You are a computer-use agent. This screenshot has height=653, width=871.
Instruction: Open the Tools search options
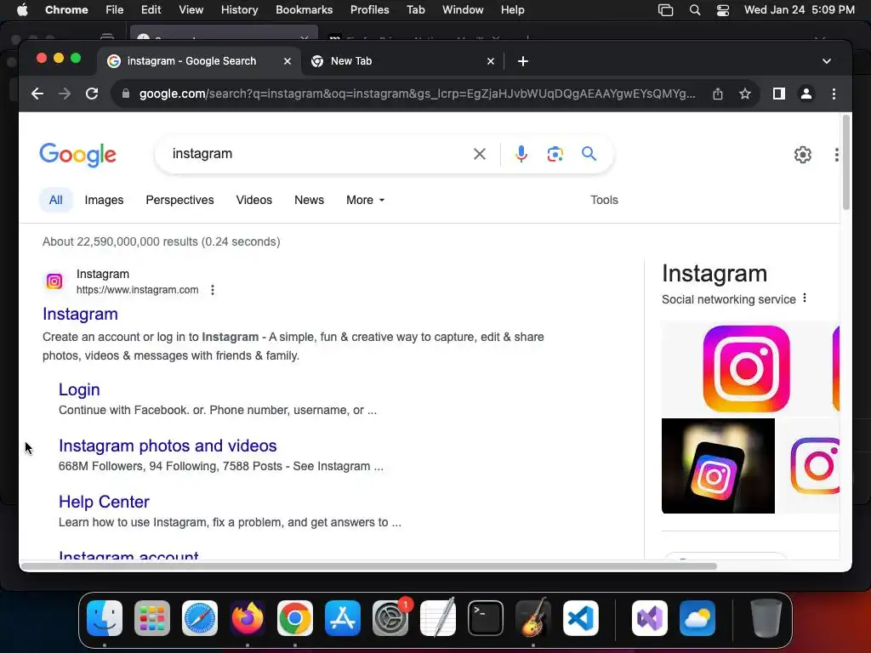pyautogui.click(x=604, y=200)
